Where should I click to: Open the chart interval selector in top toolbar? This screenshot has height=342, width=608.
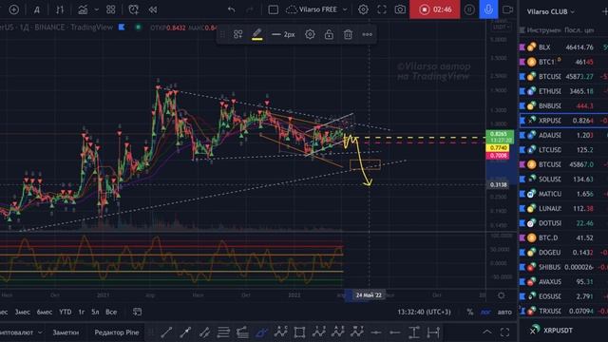(x=37, y=9)
